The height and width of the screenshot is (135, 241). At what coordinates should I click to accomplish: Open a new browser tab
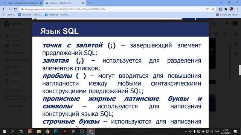(90, 3)
